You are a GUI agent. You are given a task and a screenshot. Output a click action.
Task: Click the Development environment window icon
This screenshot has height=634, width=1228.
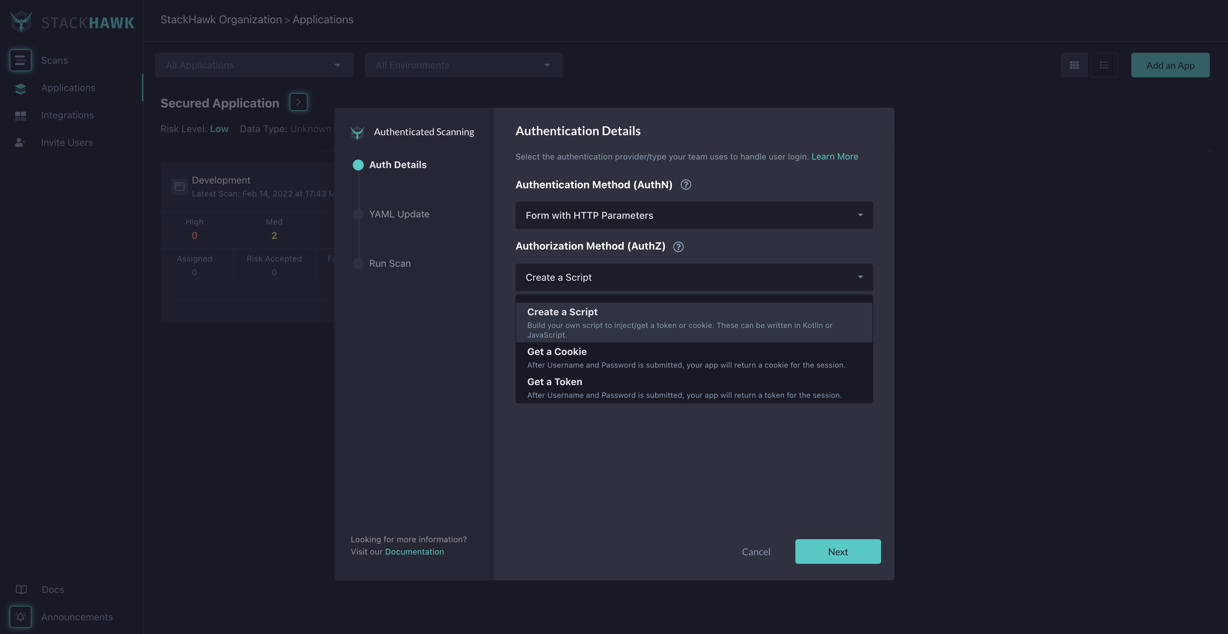point(180,187)
